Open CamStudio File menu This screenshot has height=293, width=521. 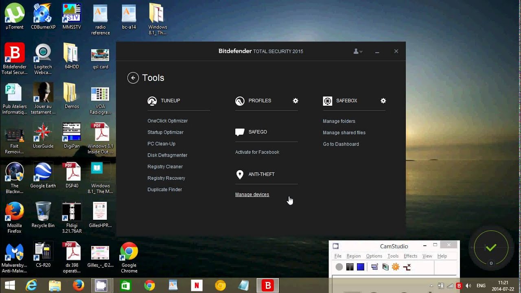click(x=338, y=256)
